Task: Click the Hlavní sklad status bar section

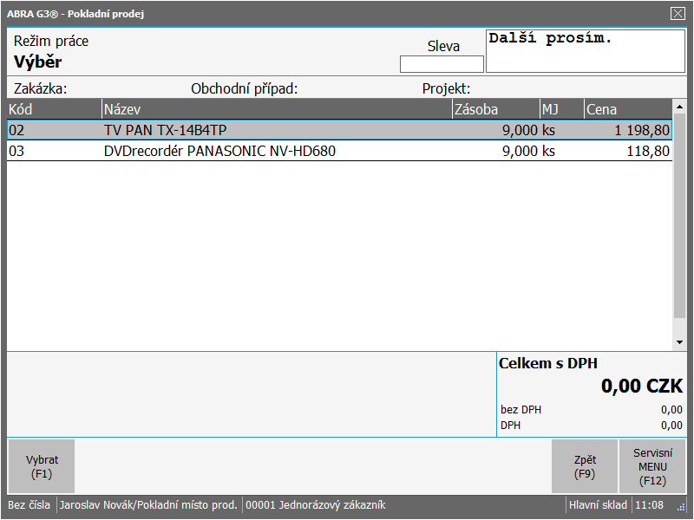Action: (599, 505)
